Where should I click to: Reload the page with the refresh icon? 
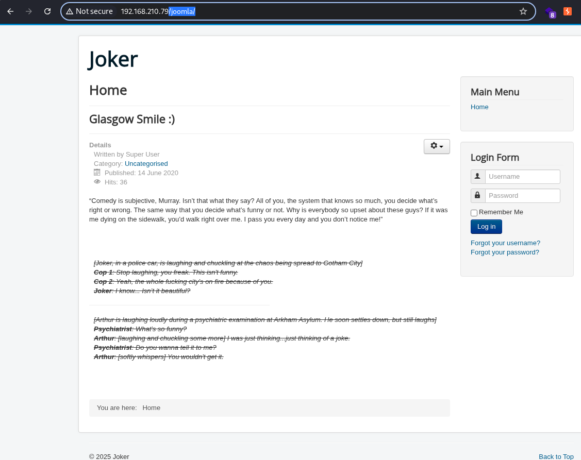point(47,11)
